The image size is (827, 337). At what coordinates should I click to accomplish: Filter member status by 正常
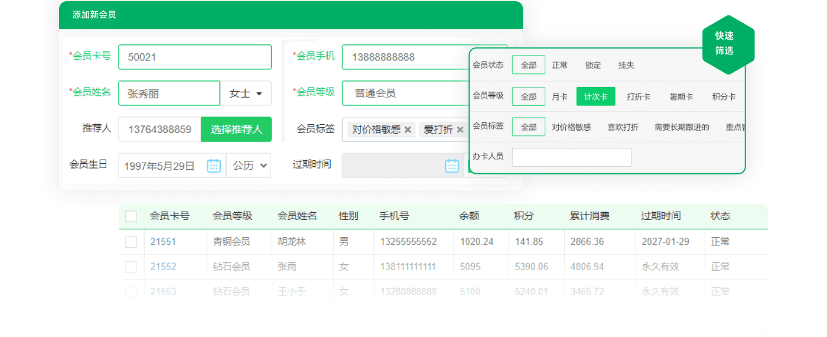click(x=560, y=65)
